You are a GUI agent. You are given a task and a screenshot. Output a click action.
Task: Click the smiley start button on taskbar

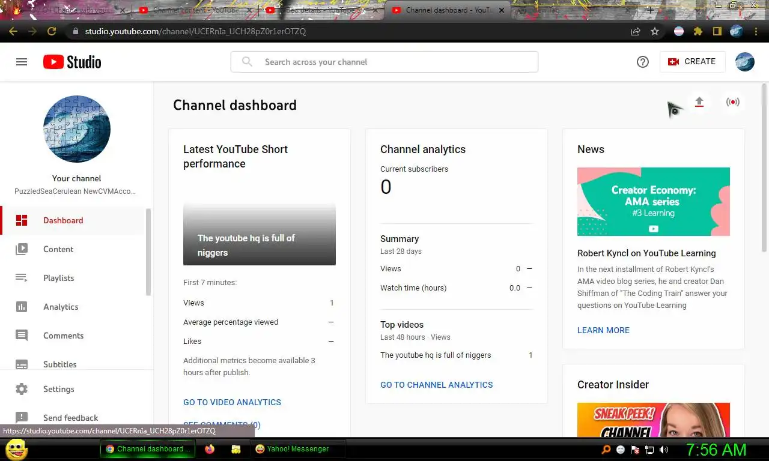[16, 449]
